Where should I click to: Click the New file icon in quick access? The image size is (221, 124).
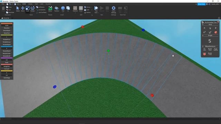coord(7,4)
